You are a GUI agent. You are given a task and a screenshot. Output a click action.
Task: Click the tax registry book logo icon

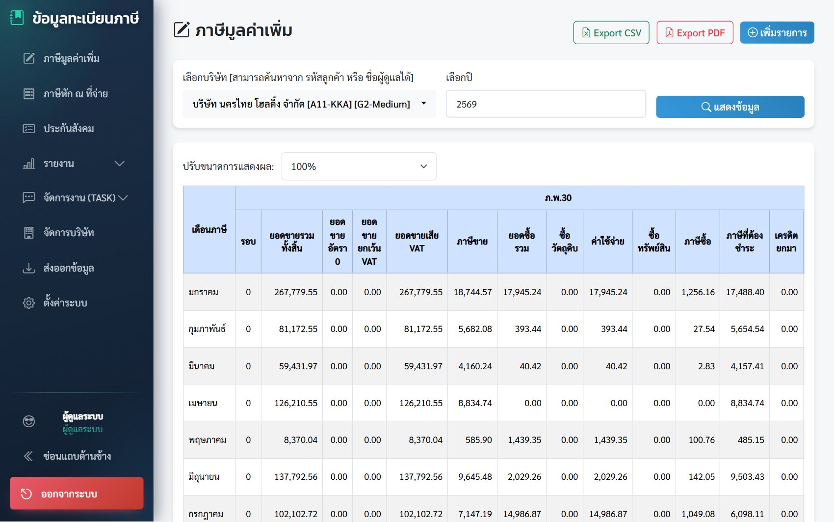click(x=17, y=18)
